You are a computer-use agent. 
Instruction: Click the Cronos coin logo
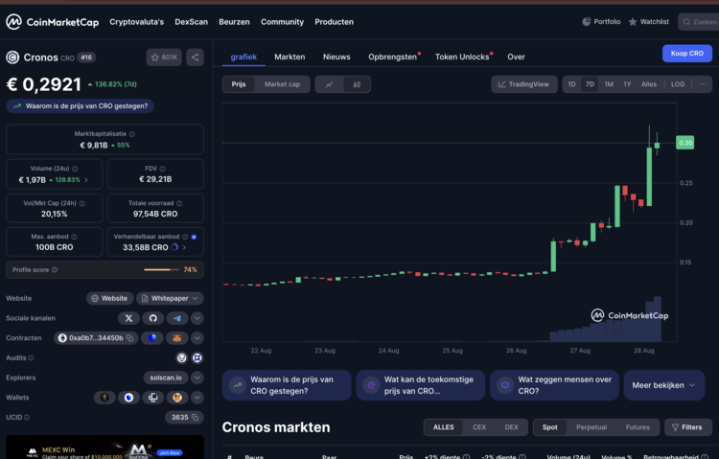pos(12,57)
